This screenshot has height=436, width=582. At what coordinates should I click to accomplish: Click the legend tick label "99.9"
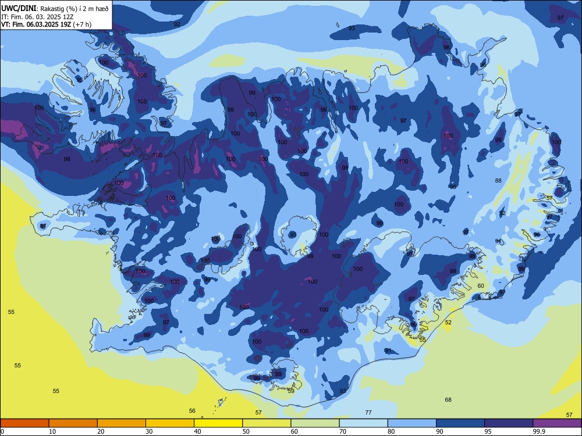pos(538,431)
